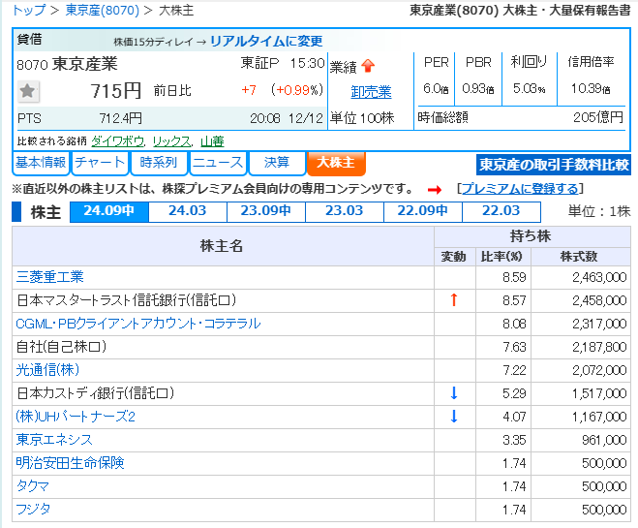Image resolution: width=638 pixels, height=528 pixels.
Task: Click the +7 (+0.99%) price change
Action: 283,90
